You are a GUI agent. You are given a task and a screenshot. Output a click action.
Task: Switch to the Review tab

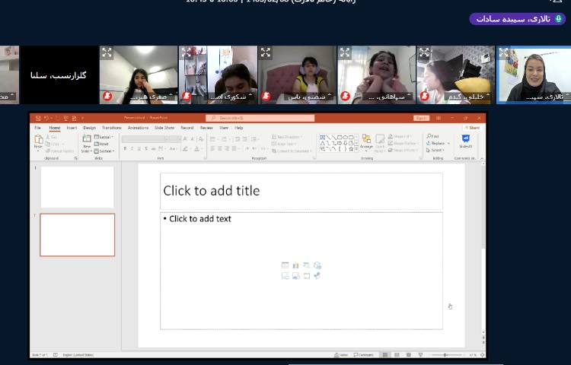(x=206, y=128)
